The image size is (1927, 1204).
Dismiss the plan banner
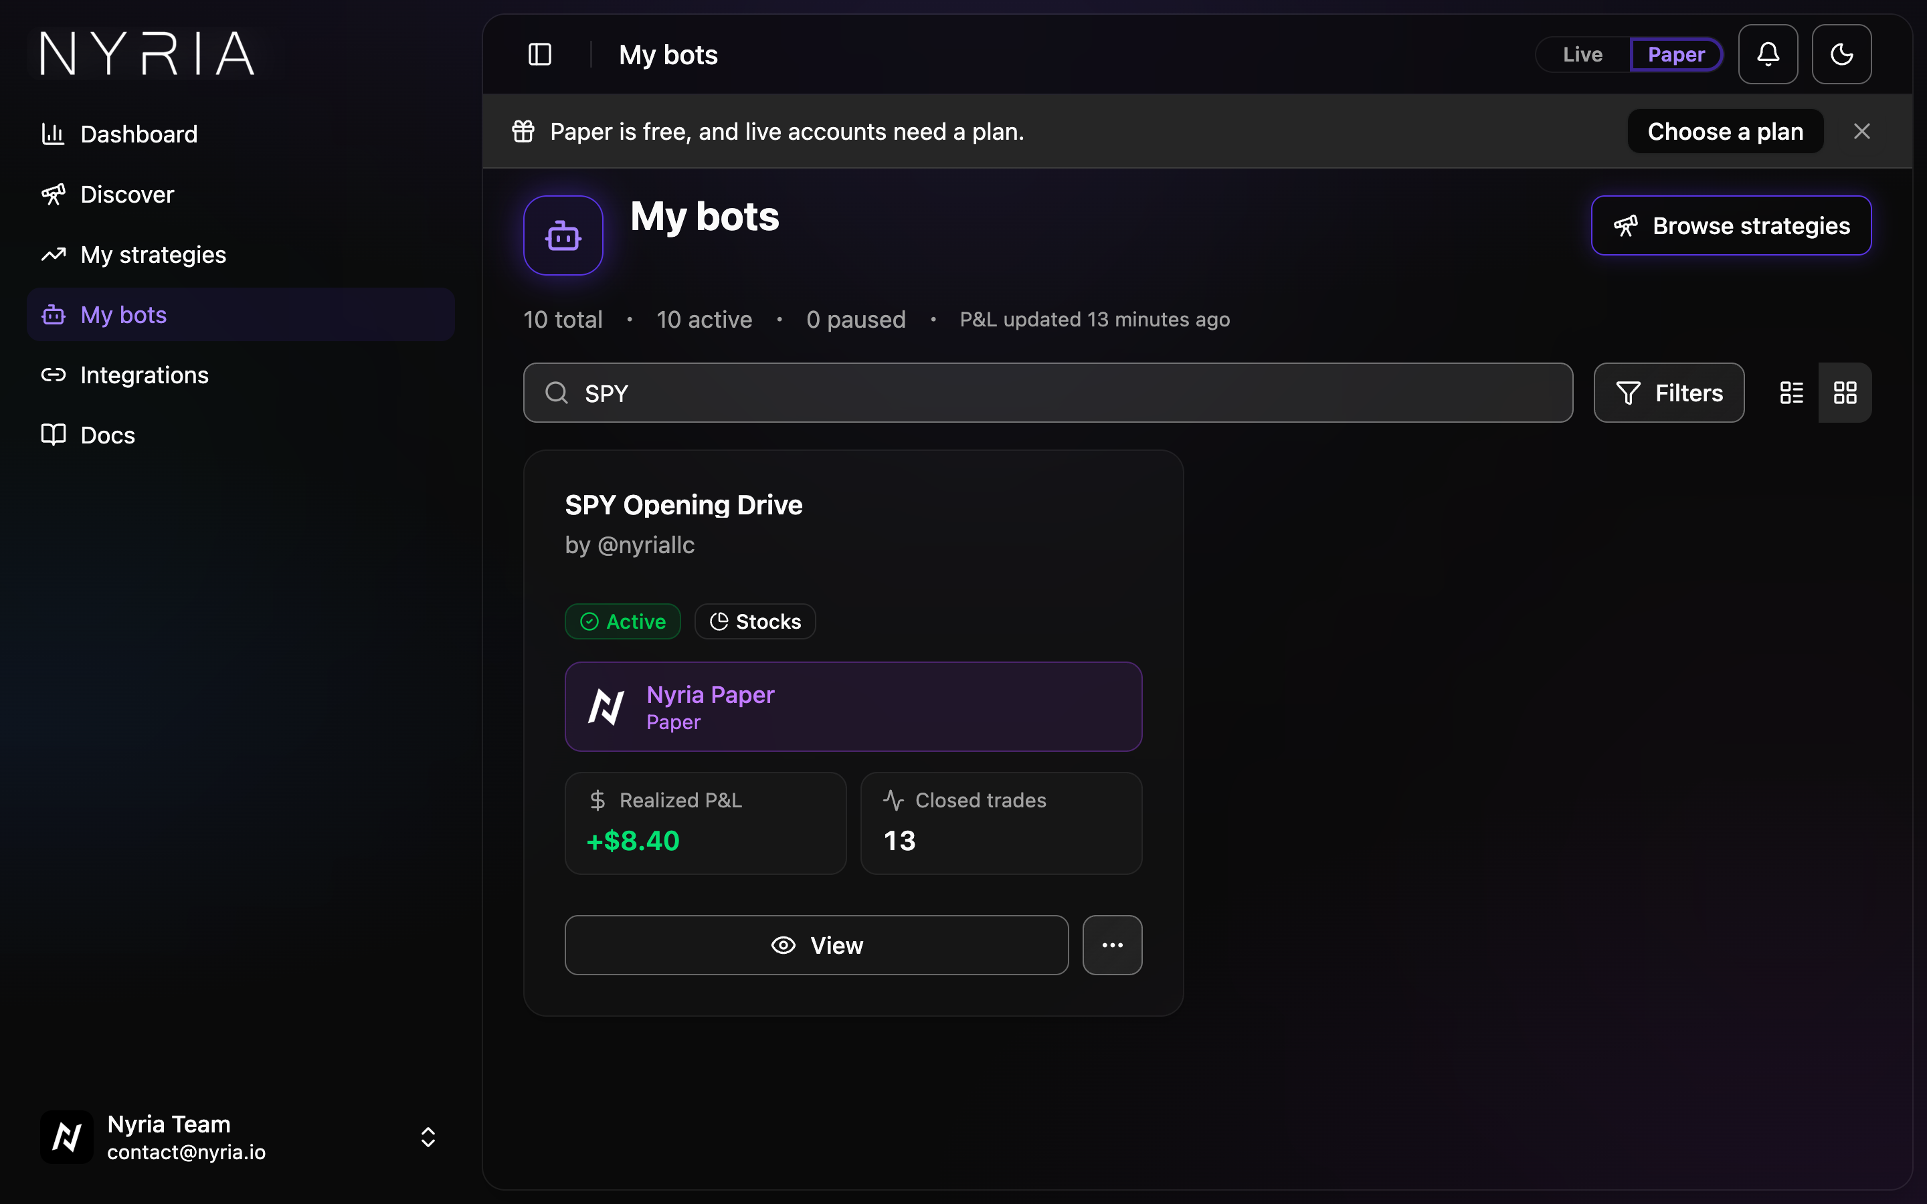[1861, 131]
